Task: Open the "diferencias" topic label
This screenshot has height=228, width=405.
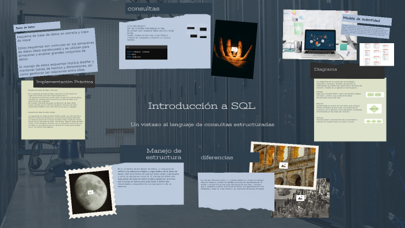Action: click(217, 157)
